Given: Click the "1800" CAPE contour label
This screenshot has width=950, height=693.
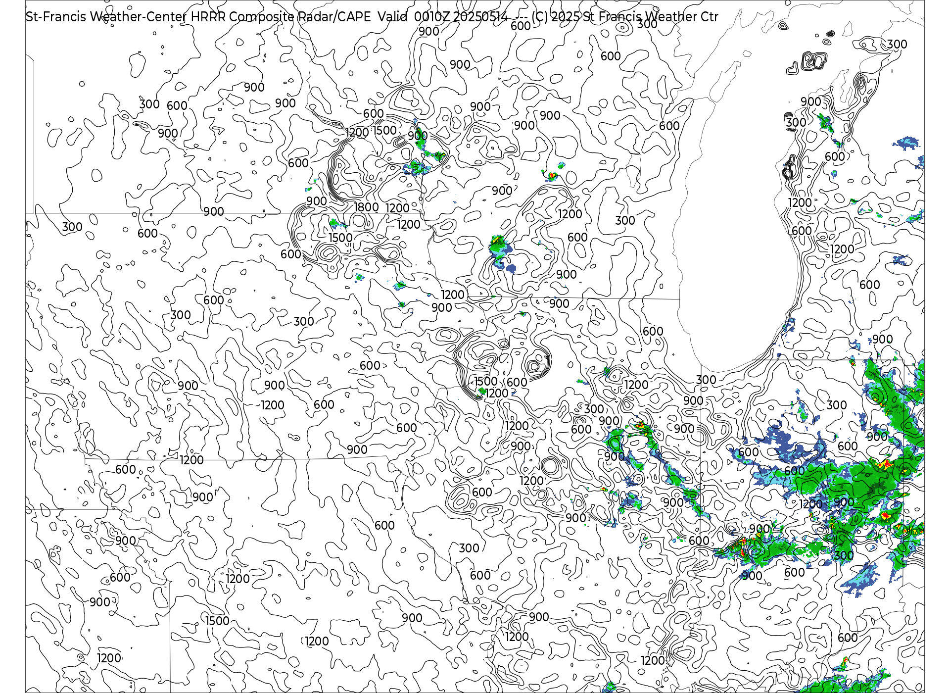Looking at the screenshot, I should pos(366,207).
